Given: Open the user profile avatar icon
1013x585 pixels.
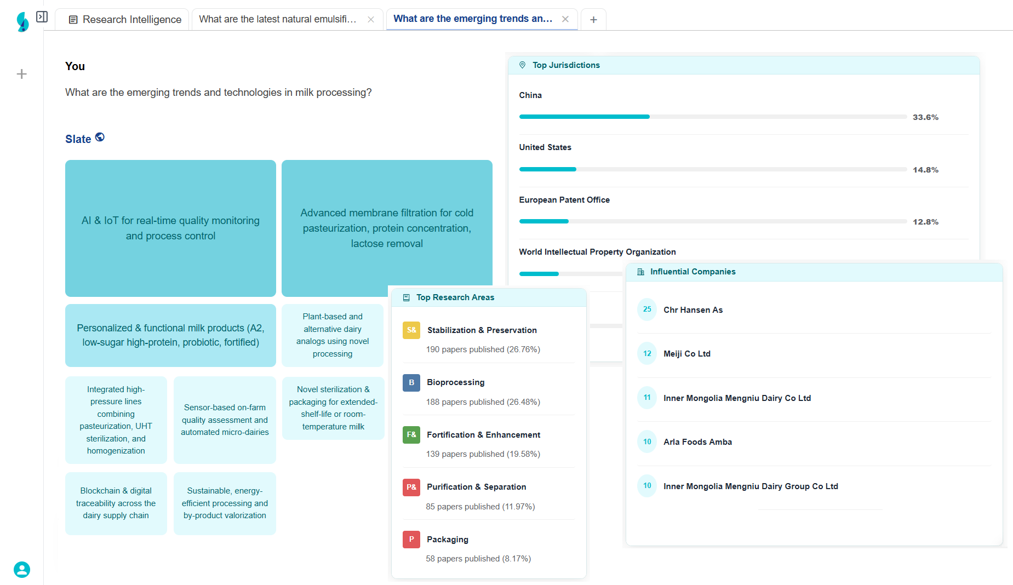Looking at the screenshot, I should 22,570.
